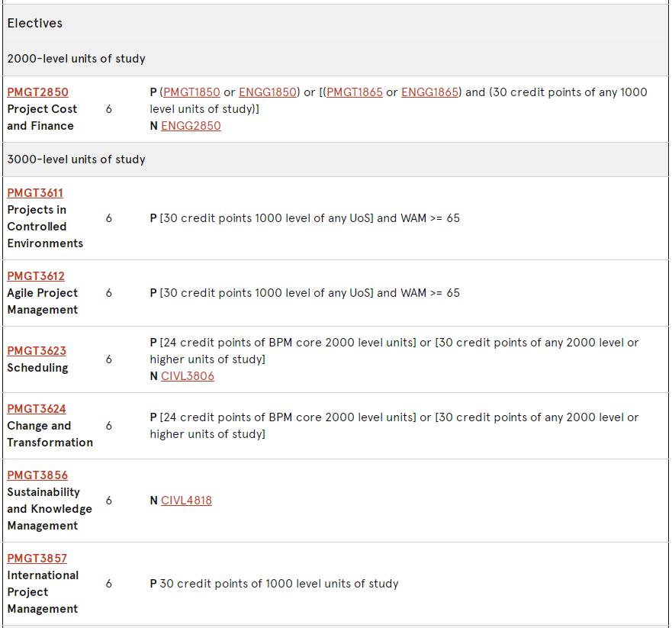
Task: Open the PMGT2850 unit link
Action: (37, 92)
